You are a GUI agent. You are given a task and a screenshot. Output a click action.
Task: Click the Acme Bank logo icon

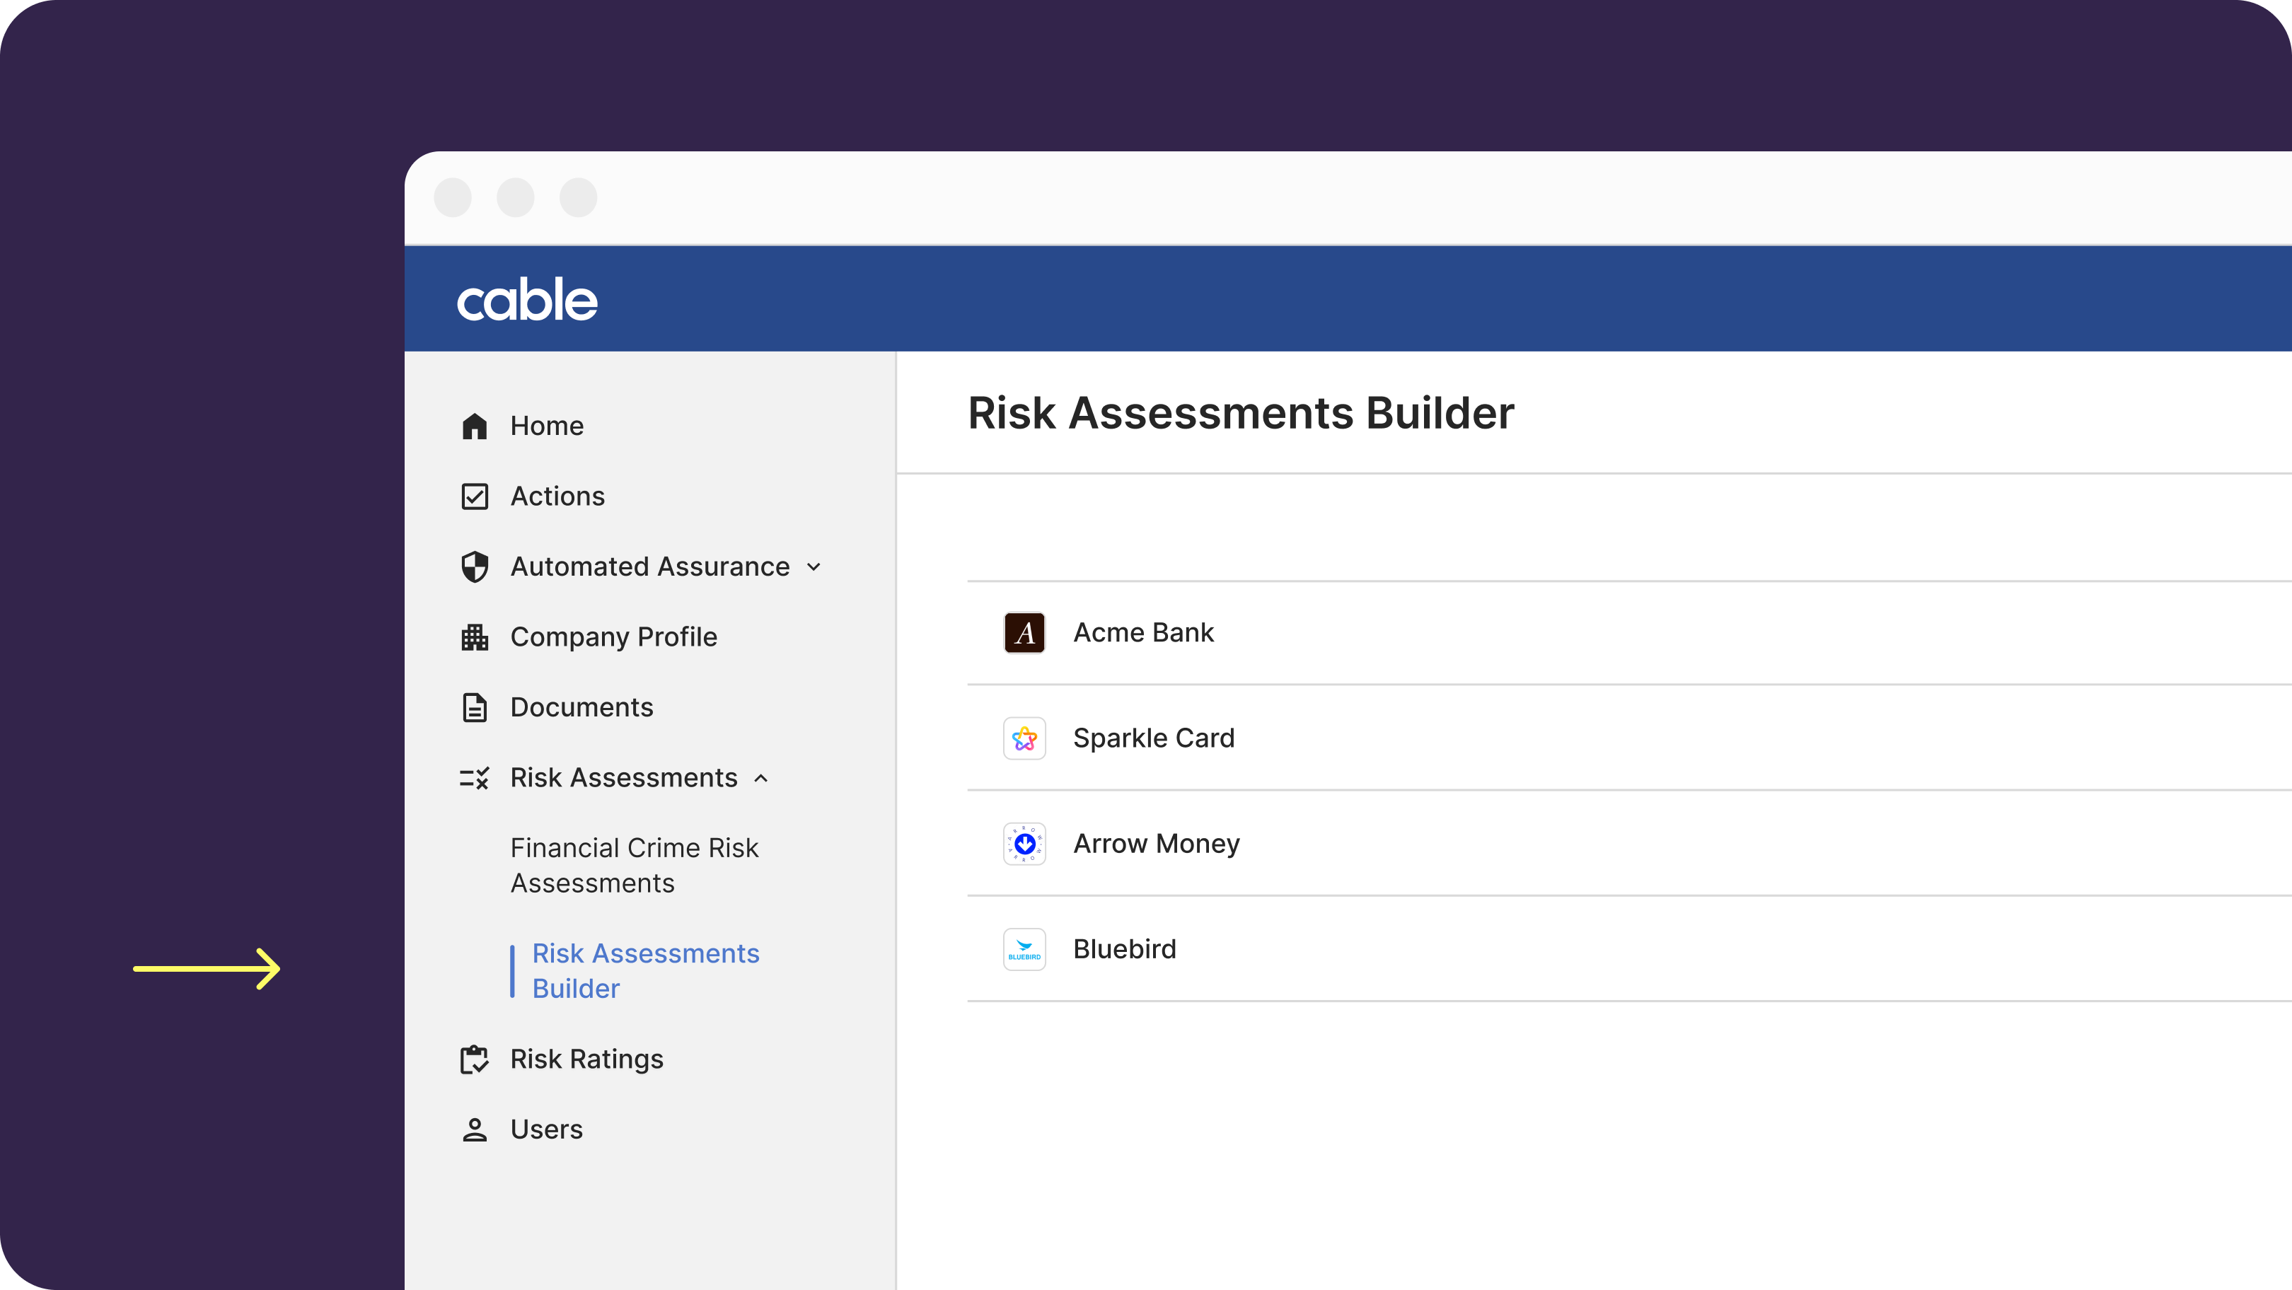[1024, 632]
